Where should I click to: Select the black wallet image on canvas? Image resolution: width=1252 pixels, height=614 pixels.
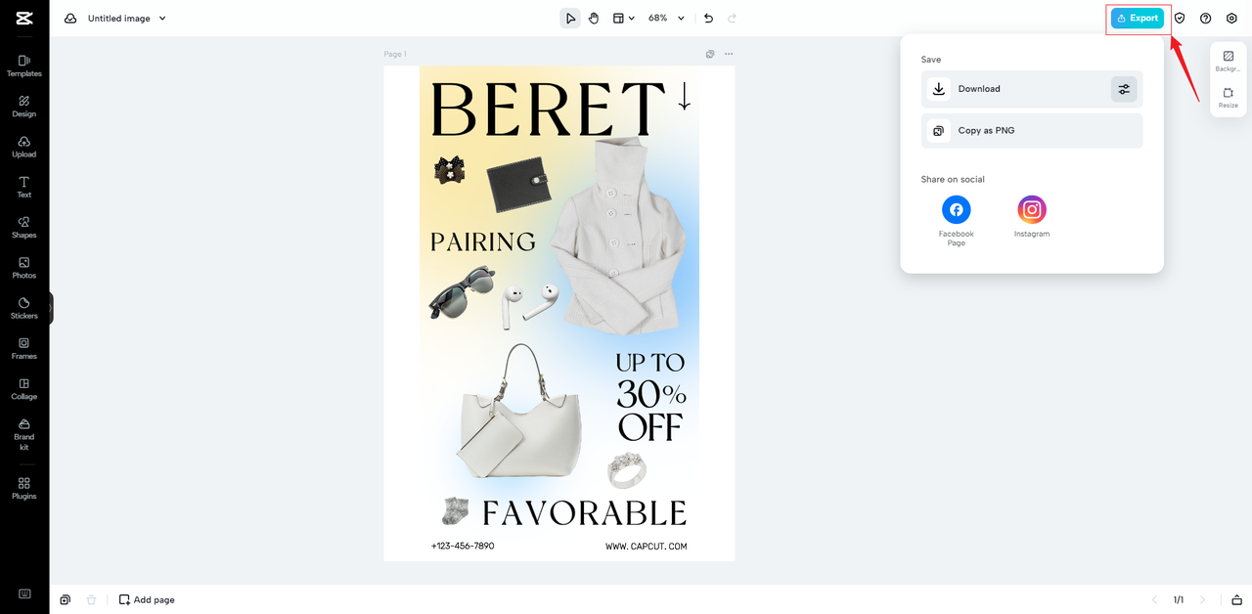click(x=518, y=185)
